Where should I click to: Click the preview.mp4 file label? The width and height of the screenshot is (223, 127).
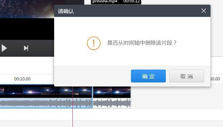(x=105, y=1)
